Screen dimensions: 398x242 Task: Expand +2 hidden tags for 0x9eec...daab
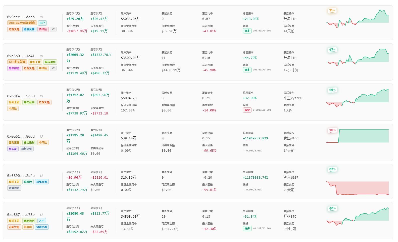pos(53,29)
